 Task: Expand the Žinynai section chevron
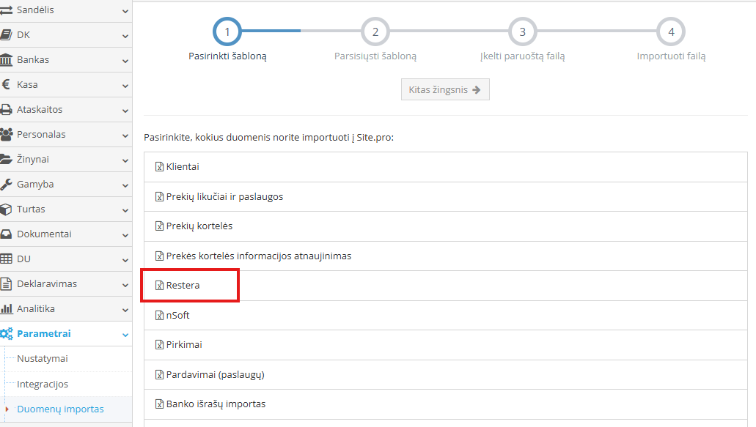tap(125, 161)
